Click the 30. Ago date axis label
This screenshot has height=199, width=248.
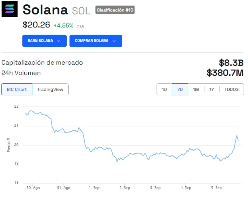tap(33, 187)
